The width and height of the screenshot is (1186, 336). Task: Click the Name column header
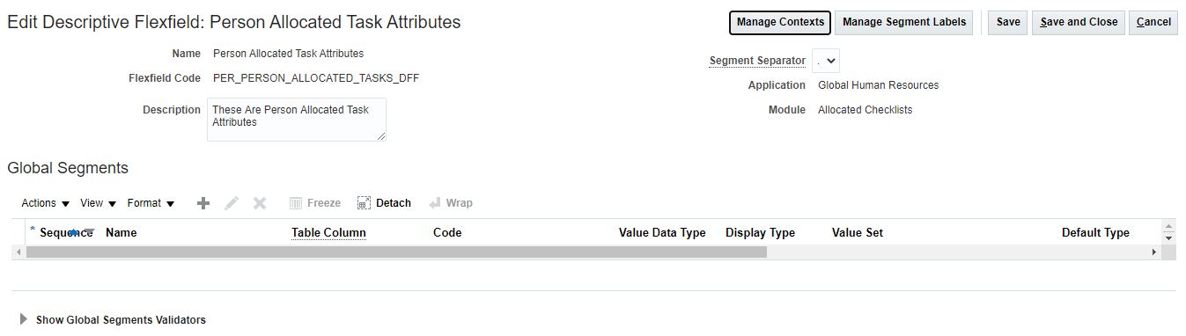[x=121, y=233]
